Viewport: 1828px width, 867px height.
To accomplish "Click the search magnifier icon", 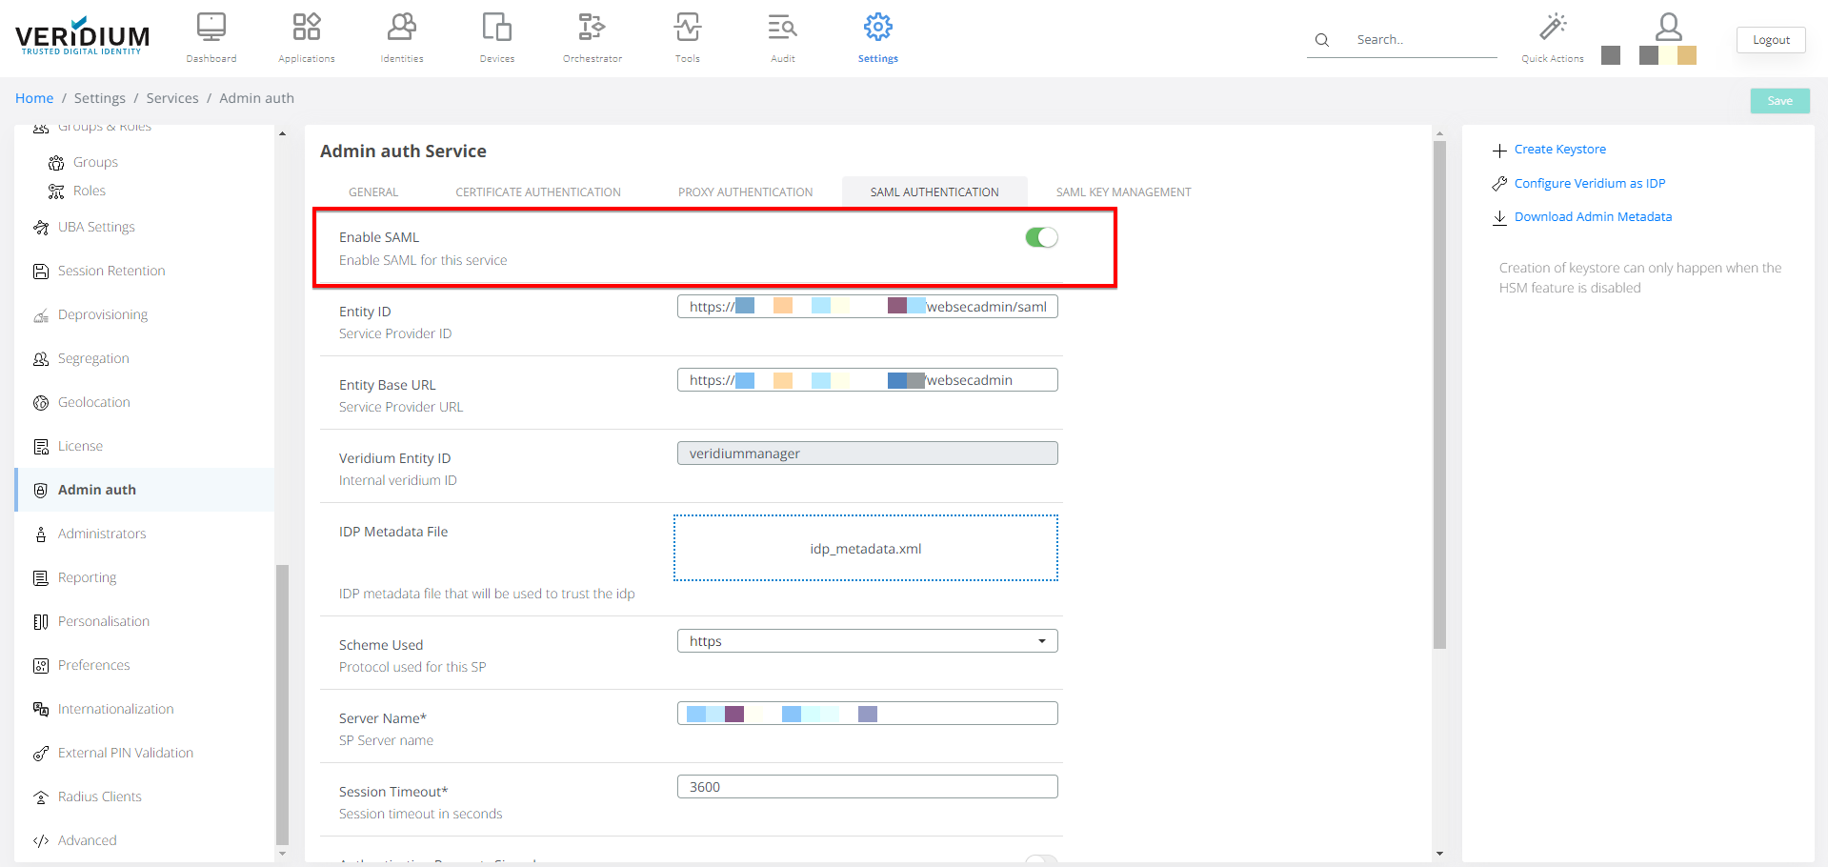I will (x=1321, y=40).
